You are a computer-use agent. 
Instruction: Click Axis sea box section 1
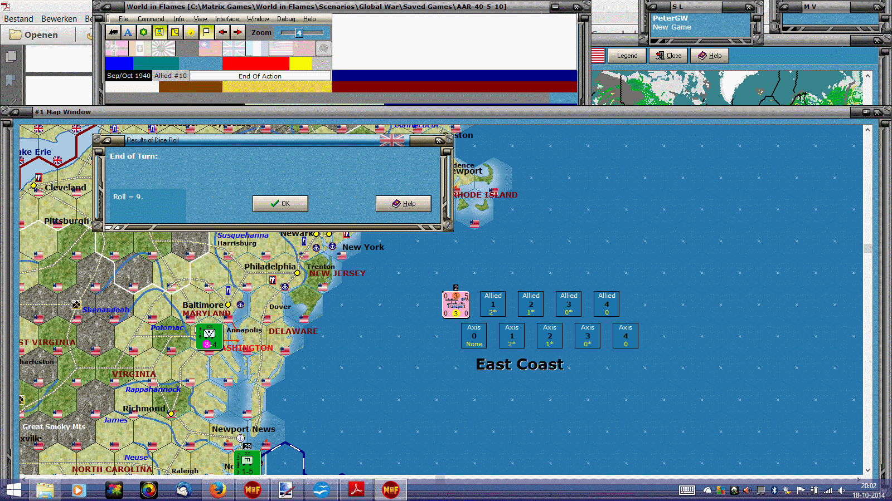tap(512, 336)
